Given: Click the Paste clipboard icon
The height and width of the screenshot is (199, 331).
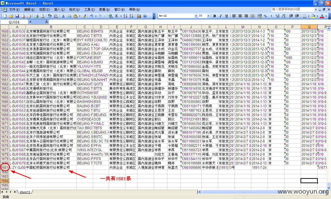Looking at the screenshot, I should click(75, 16).
